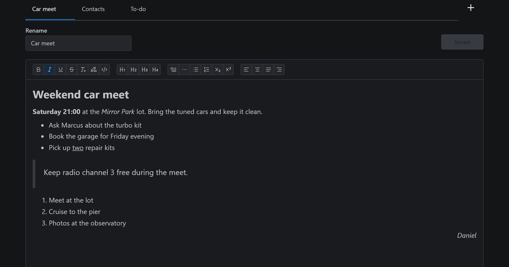
Task: Click the "Weekend car meet" heading
Action: pos(81,95)
